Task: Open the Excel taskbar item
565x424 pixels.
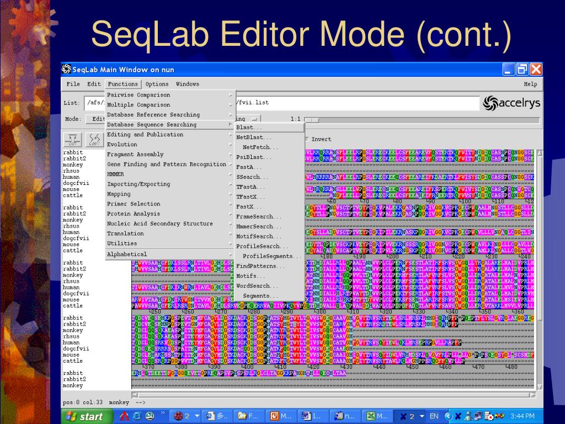Action: [x=377, y=416]
